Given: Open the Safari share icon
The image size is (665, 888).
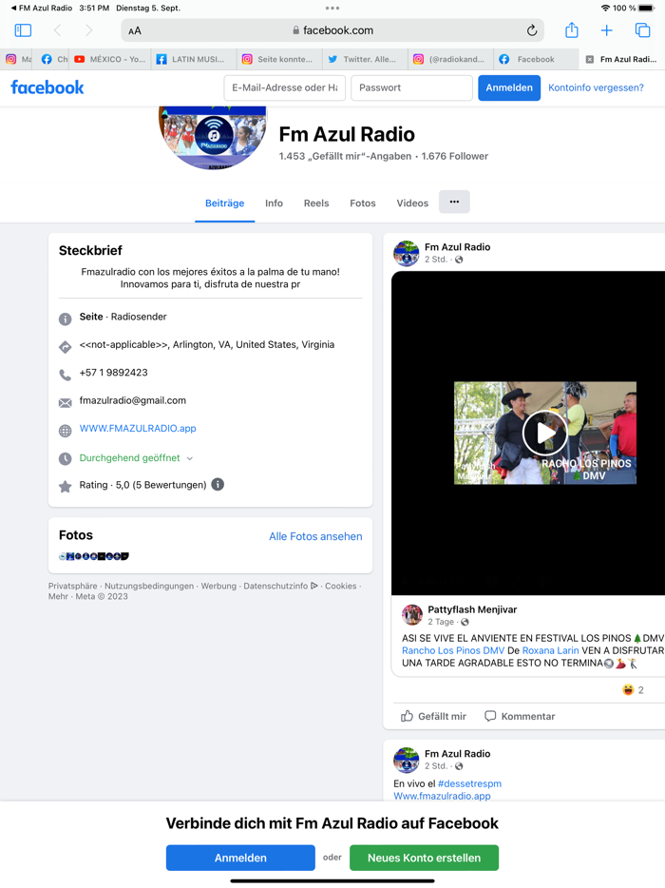Looking at the screenshot, I should coord(572,29).
